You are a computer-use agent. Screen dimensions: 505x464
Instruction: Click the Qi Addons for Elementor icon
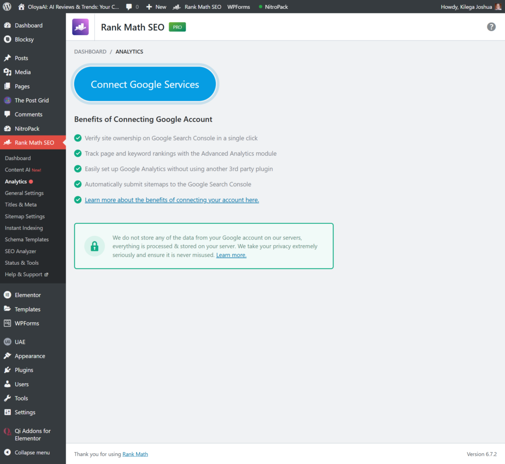point(7,431)
